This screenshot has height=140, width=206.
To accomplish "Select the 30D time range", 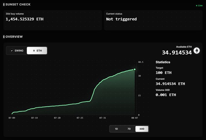I will (x=142, y=129).
